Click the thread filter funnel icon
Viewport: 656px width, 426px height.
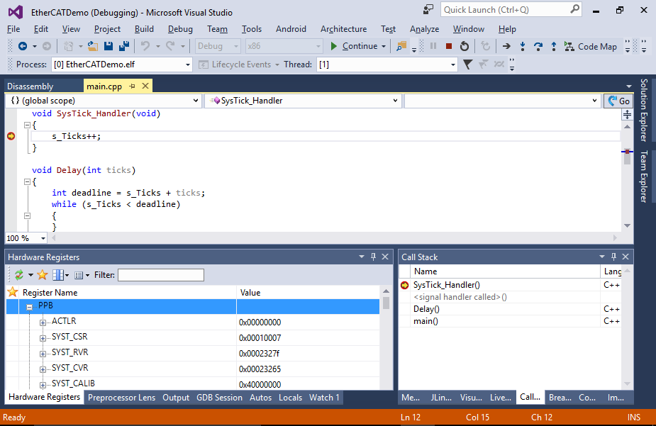coord(468,65)
